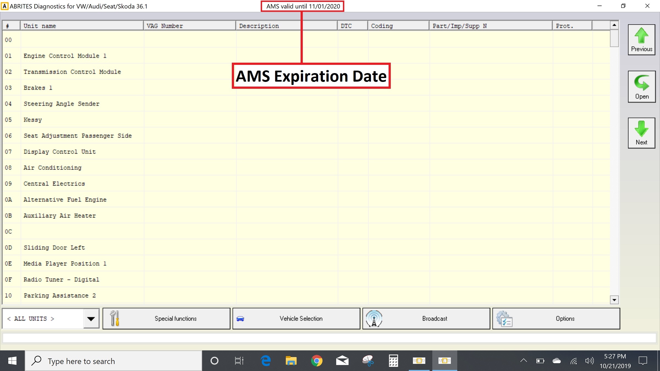Click the green Previous arrow button
This screenshot has width=660, height=371.
click(x=641, y=40)
